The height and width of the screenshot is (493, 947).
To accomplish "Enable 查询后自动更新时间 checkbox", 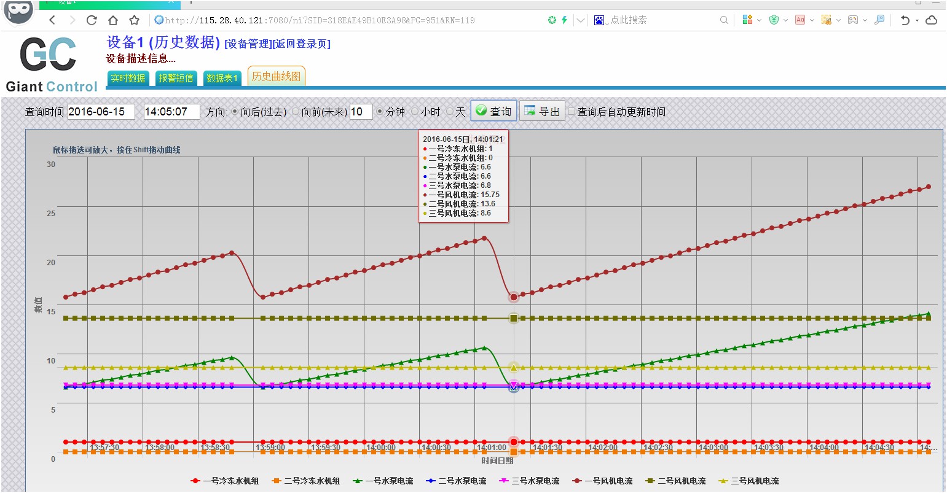I will [572, 112].
